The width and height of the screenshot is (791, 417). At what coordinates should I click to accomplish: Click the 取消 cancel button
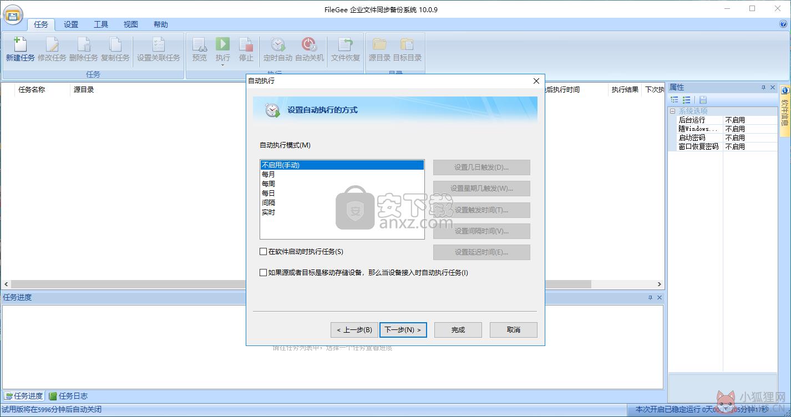514,330
